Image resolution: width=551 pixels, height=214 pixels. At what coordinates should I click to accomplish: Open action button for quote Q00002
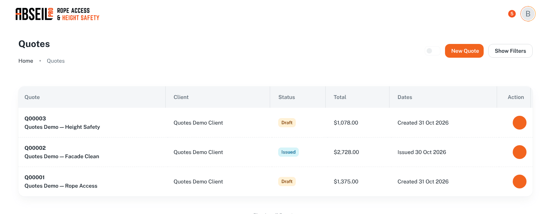(x=520, y=152)
